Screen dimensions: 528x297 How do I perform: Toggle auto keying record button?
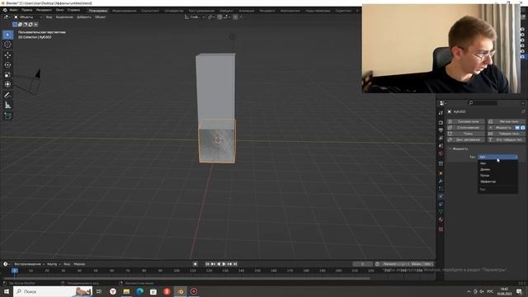point(196,264)
